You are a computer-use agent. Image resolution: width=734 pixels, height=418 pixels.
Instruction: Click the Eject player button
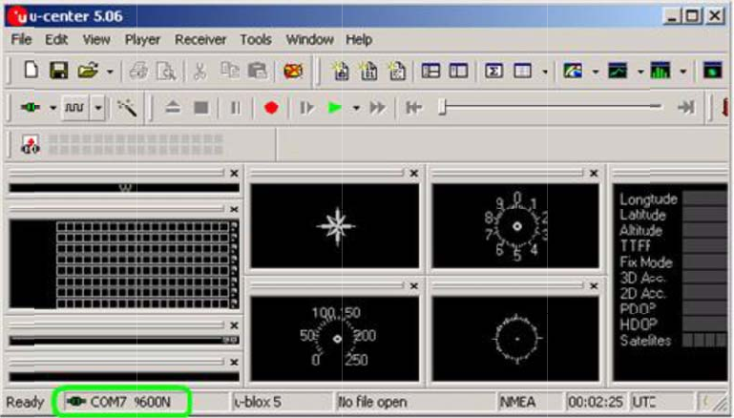[x=173, y=108]
